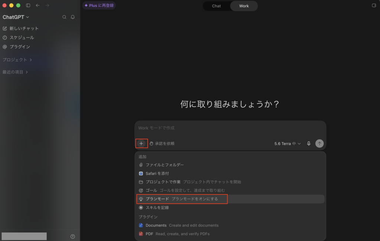Click the window panel icon at top right
This screenshot has width=380, height=241.
(x=374, y=5)
